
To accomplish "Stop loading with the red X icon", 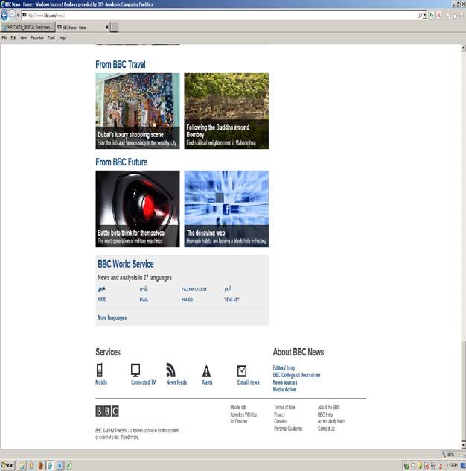I will (x=438, y=16).
